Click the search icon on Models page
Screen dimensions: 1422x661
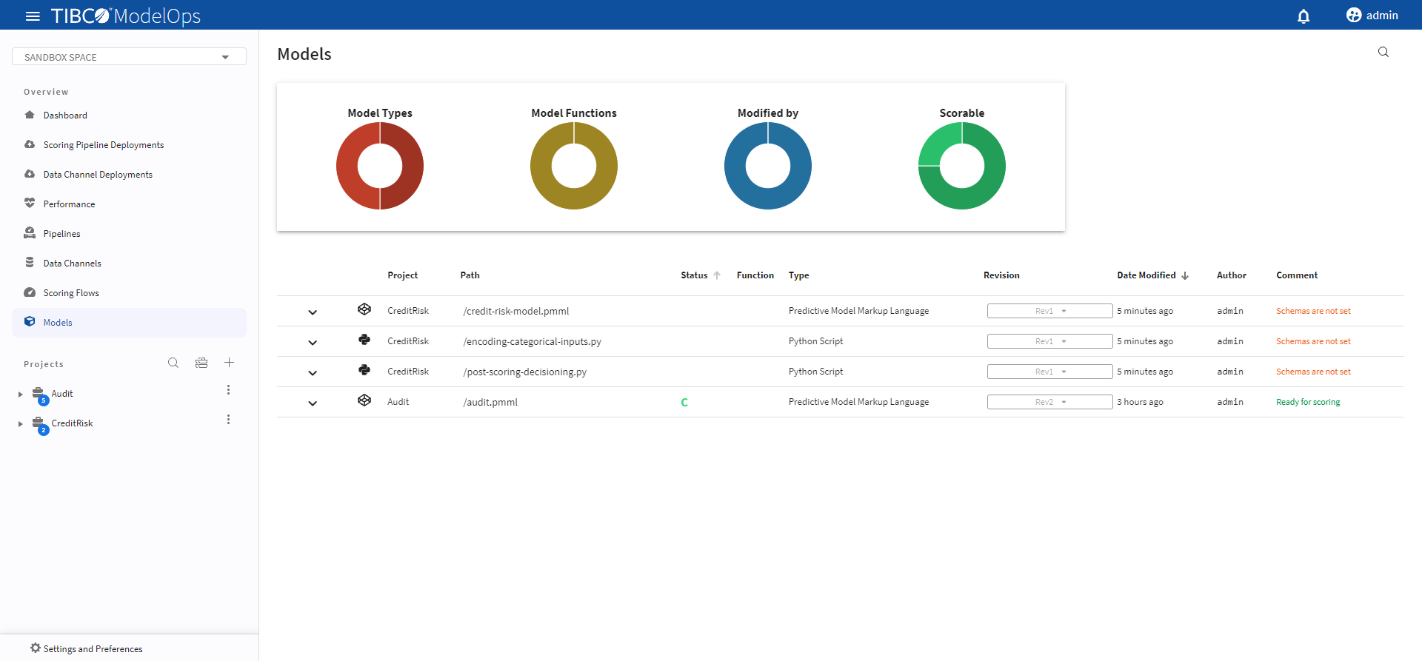1383,52
